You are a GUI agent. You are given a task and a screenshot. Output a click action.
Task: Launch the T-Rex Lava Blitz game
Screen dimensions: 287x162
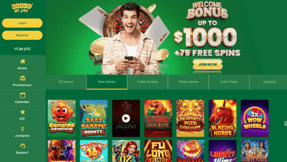pos(158,118)
